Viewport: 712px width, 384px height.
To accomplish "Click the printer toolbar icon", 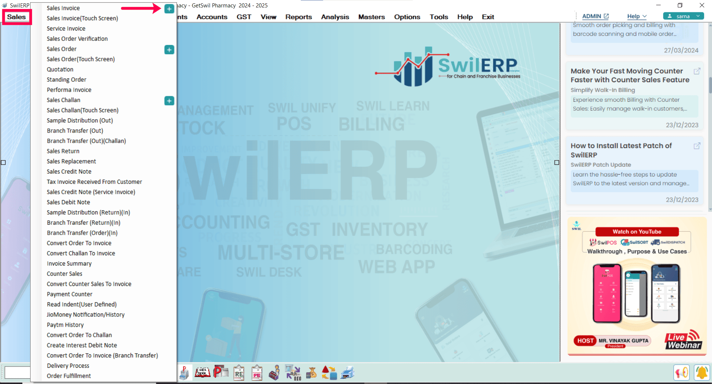I will coord(347,372).
